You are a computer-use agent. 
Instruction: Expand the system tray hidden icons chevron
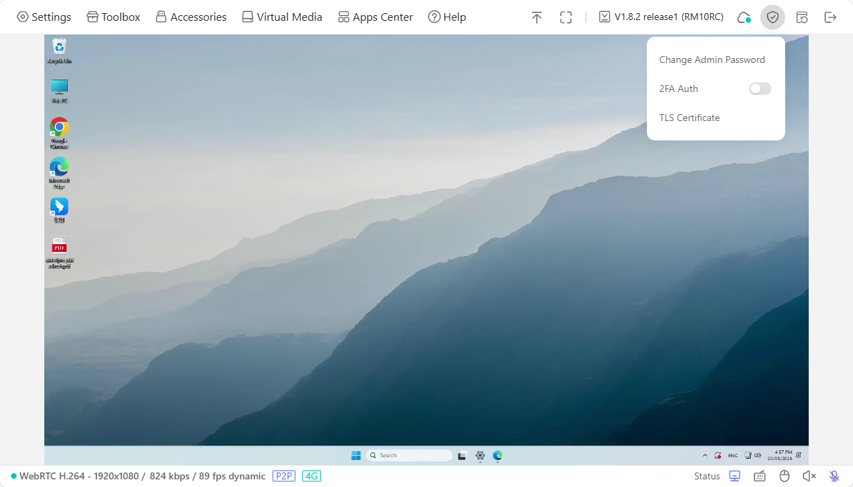pyautogui.click(x=705, y=455)
